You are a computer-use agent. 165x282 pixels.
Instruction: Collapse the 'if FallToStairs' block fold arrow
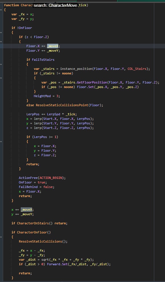[x=1, y=64]
